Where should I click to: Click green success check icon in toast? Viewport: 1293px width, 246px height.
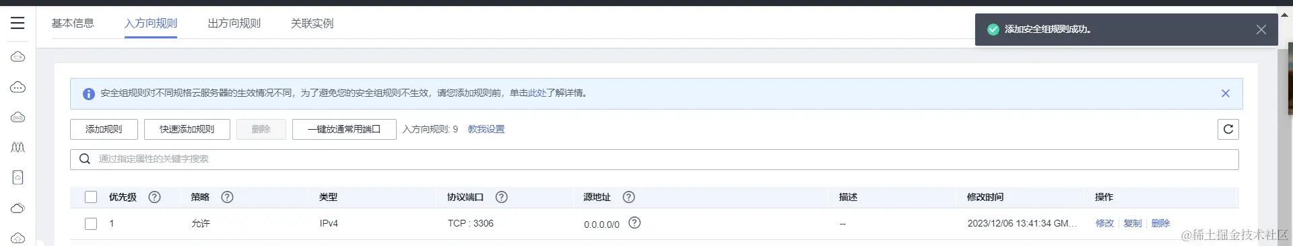click(993, 30)
